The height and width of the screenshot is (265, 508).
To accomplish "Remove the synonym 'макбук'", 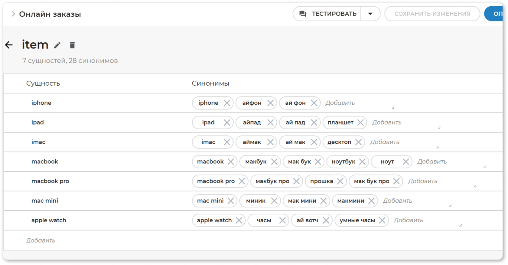I will [274, 162].
